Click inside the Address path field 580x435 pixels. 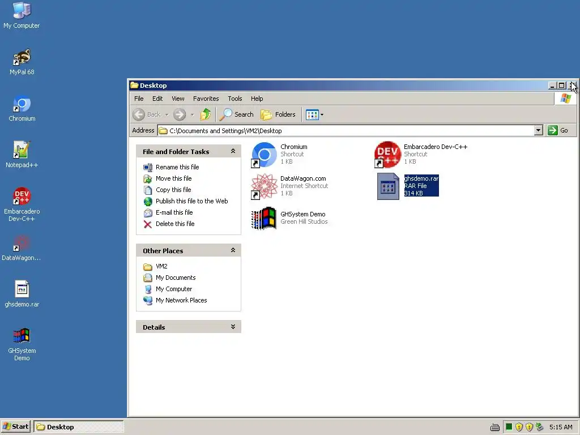346,131
